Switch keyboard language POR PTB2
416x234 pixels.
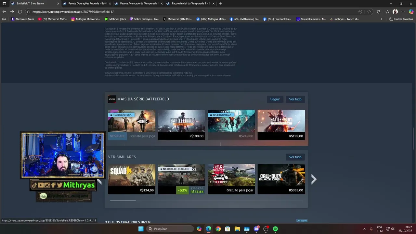tap(380, 229)
